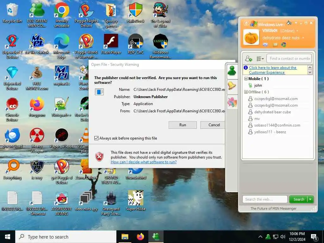
Task: Open Messenger e-mail inbox envelope icon
Action: pyautogui.click(x=265, y=45)
